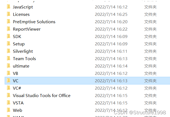
Task: Click the ReportViewer folder icon
Action: click(x=8, y=29)
